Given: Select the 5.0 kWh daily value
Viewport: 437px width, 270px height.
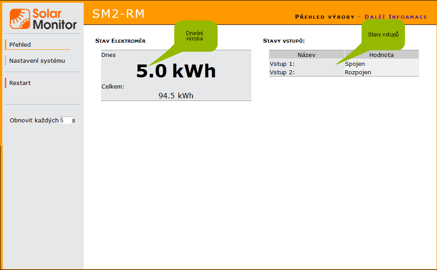Looking at the screenshot, I should (176, 71).
